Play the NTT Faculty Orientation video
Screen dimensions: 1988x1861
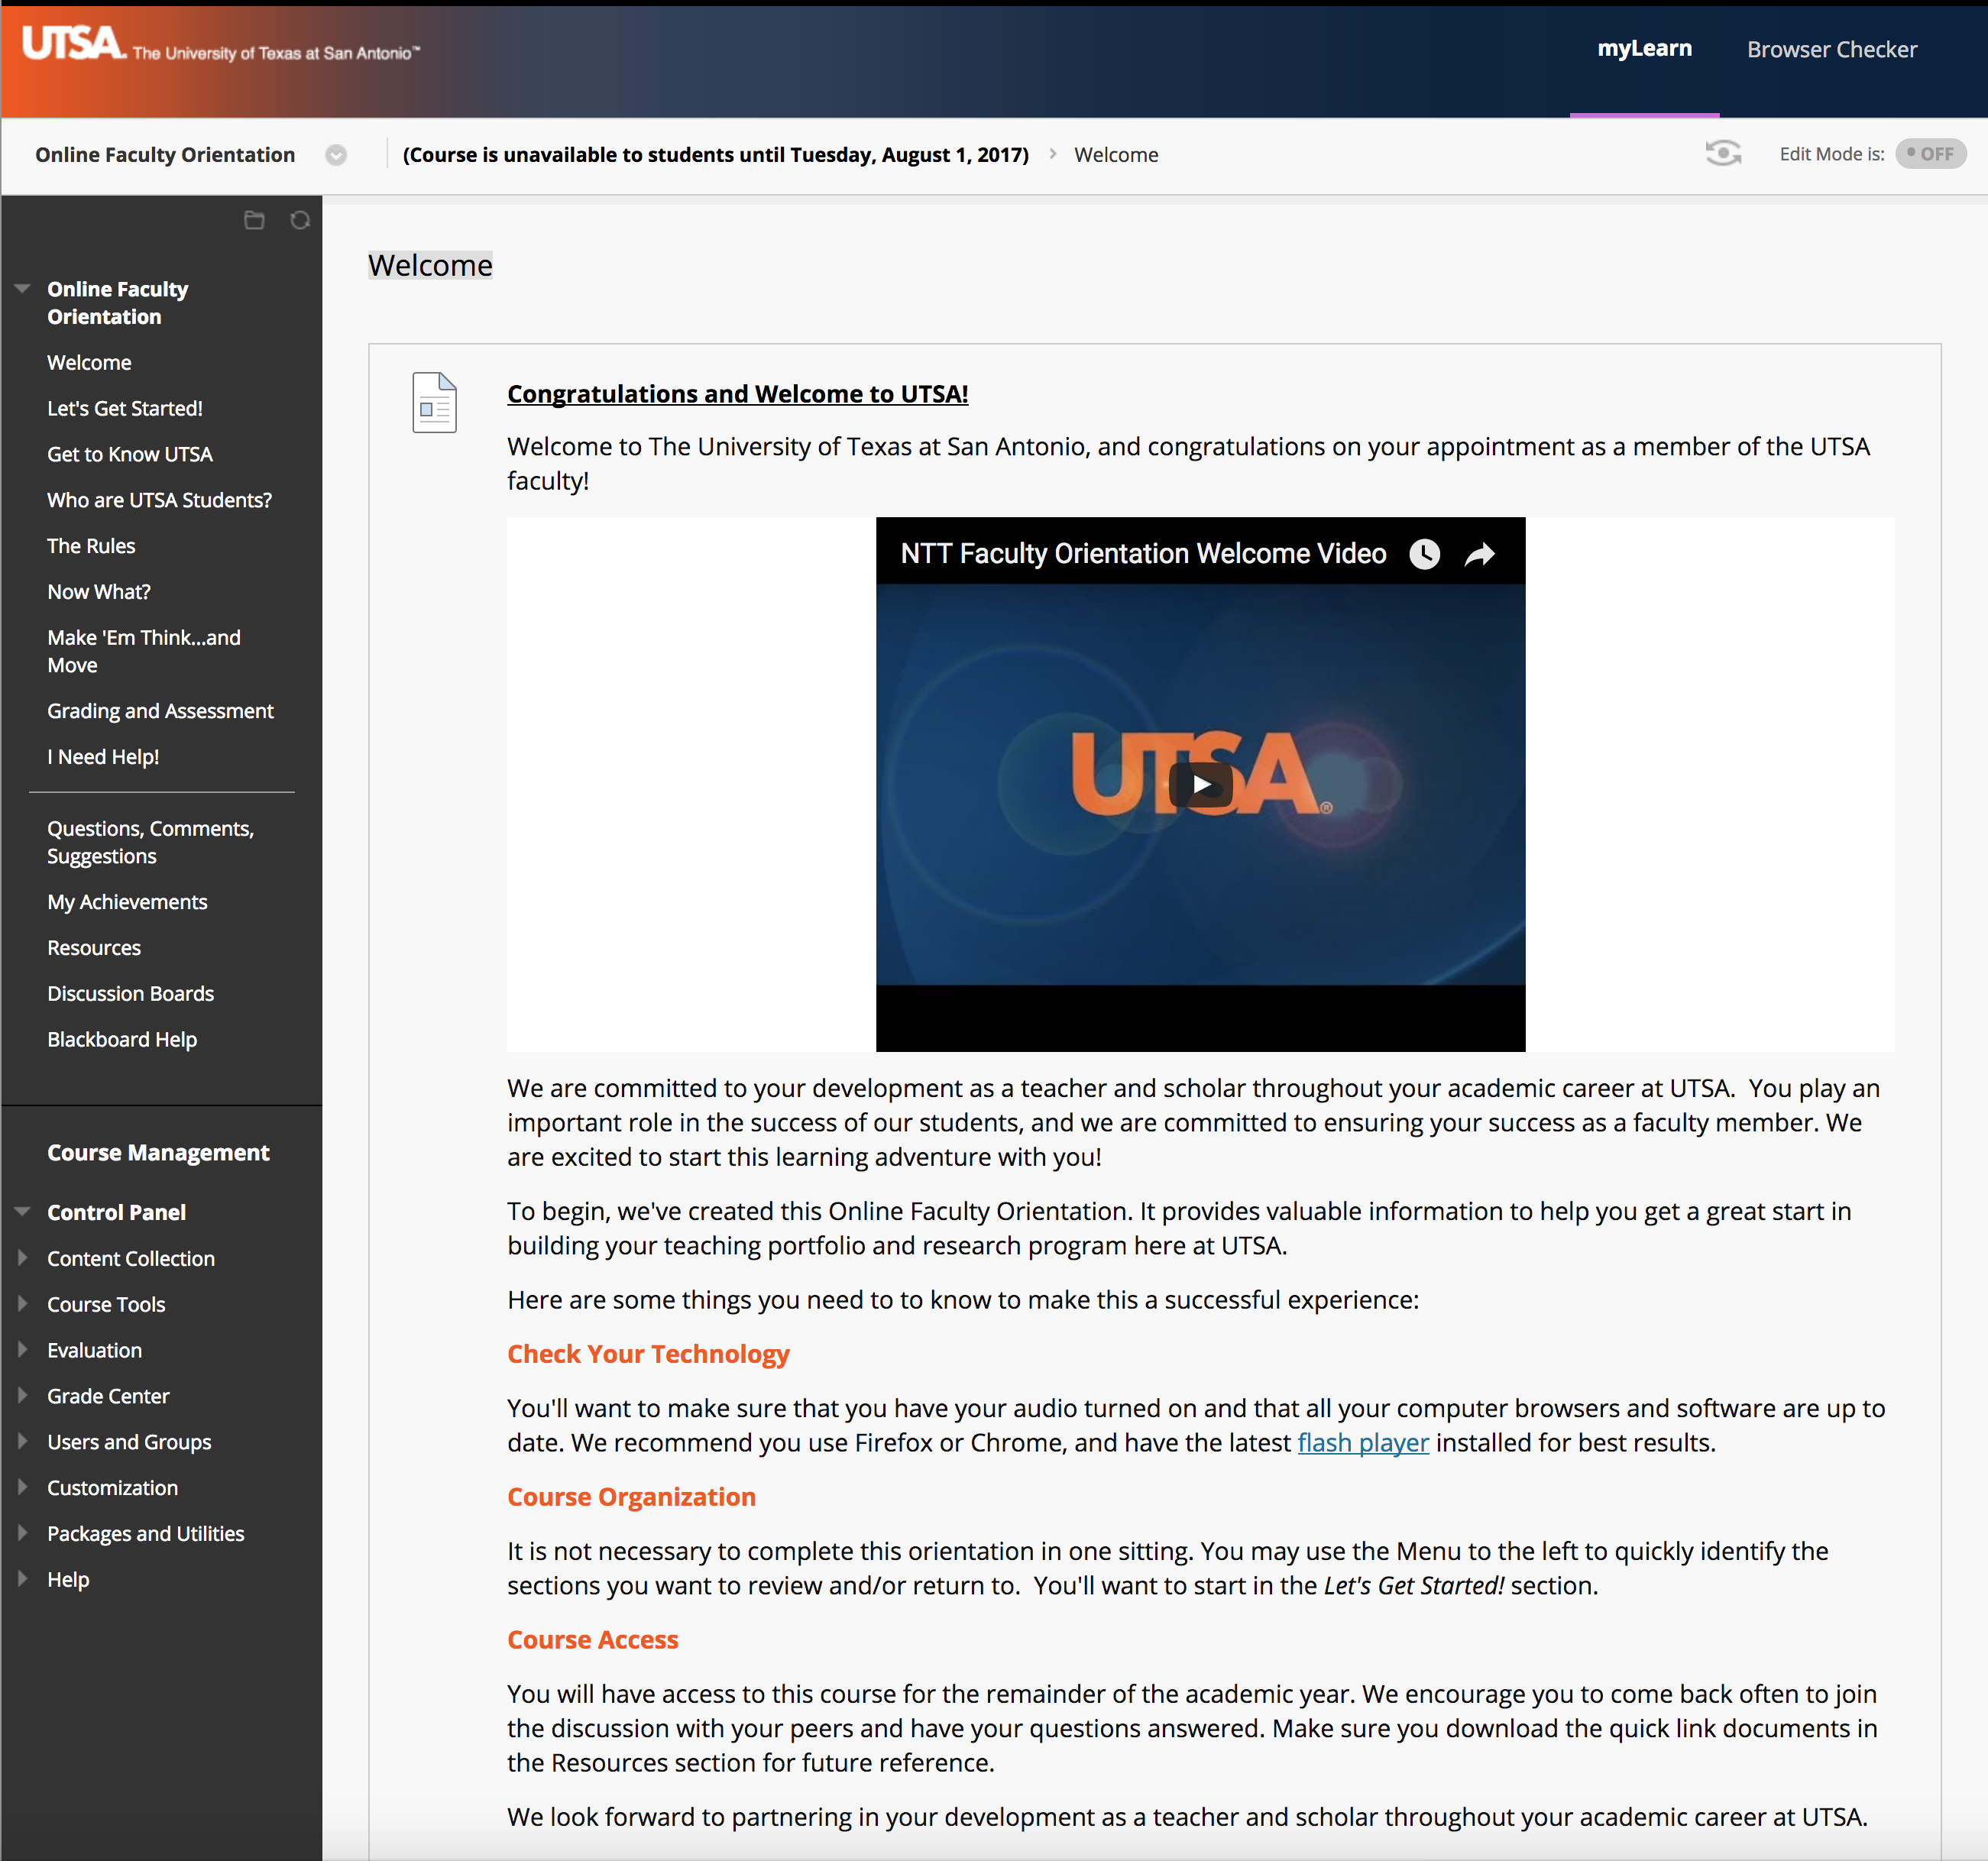click(1201, 785)
